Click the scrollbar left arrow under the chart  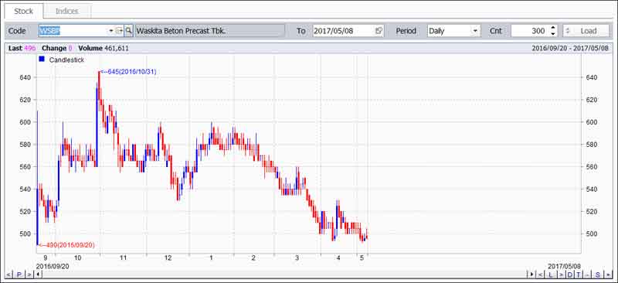pyautogui.click(x=39, y=274)
